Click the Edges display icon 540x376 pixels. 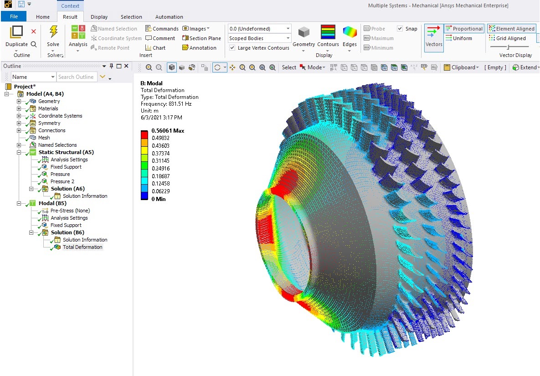(x=350, y=33)
